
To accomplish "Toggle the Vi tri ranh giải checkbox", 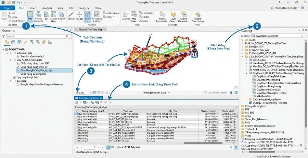I will click(14, 53).
